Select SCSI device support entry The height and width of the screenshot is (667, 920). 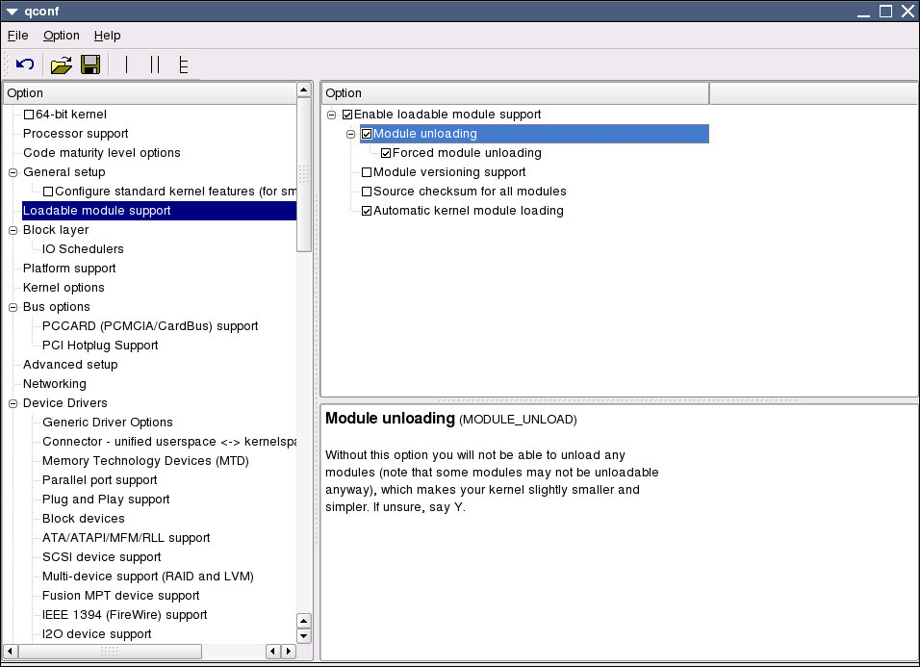pyautogui.click(x=101, y=557)
